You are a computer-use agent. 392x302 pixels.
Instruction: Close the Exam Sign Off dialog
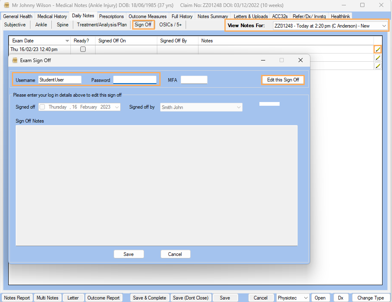(x=301, y=60)
